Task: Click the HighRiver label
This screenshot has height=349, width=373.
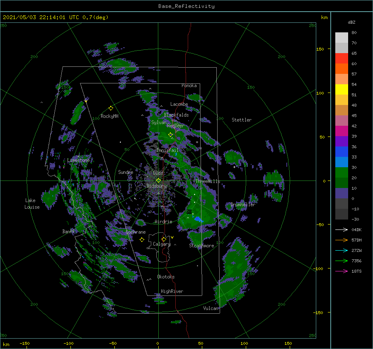Action: [172, 291]
